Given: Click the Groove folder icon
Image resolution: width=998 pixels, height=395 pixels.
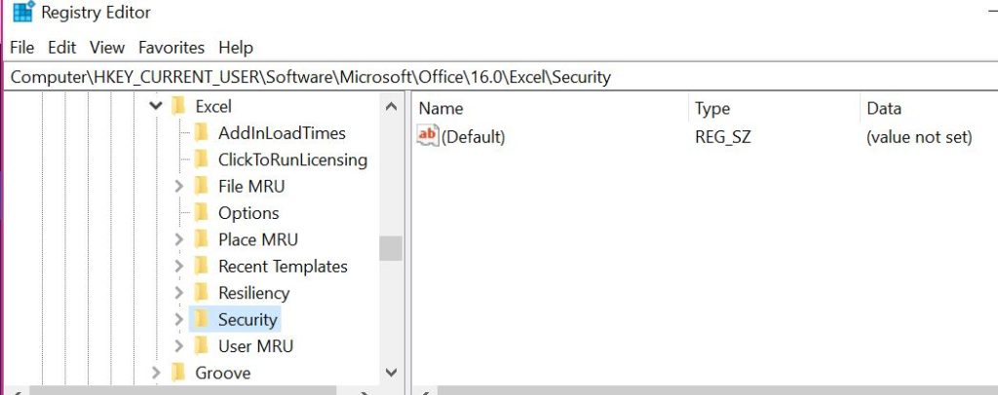Looking at the screenshot, I should click(178, 373).
